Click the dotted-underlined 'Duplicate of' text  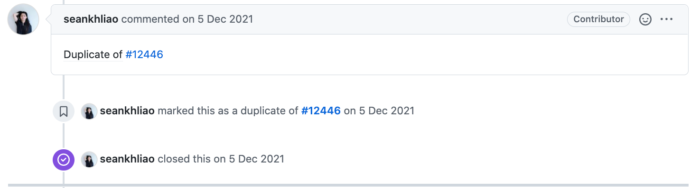click(93, 55)
